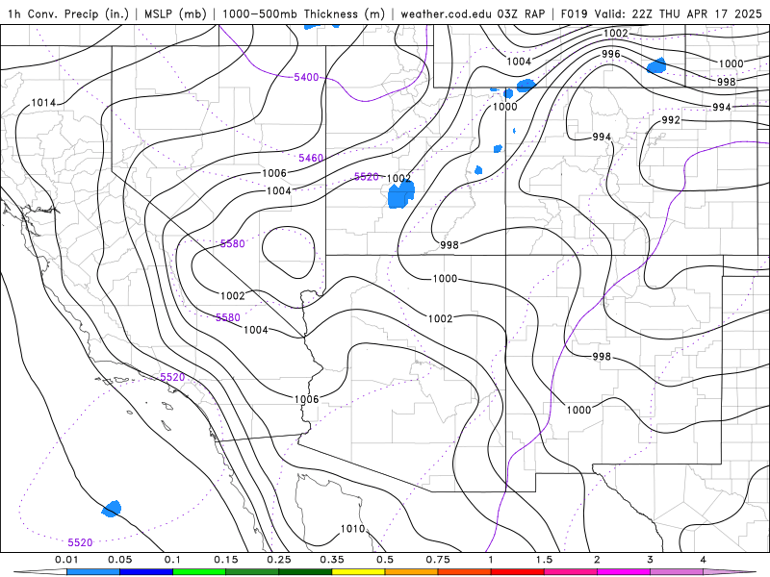Click the '1014' isobar label
The width and height of the screenshot is (770, 577).
pyautogui.click(x=43, y=103)
